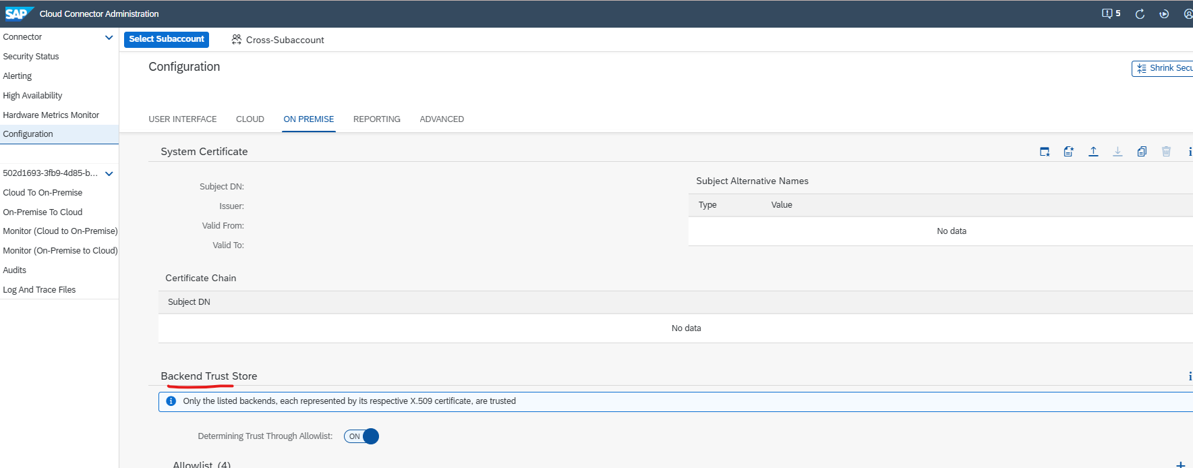1193x468 pixels.
Task: Collapse the 502d1693 subaccount group
Action: pos(109,173)
